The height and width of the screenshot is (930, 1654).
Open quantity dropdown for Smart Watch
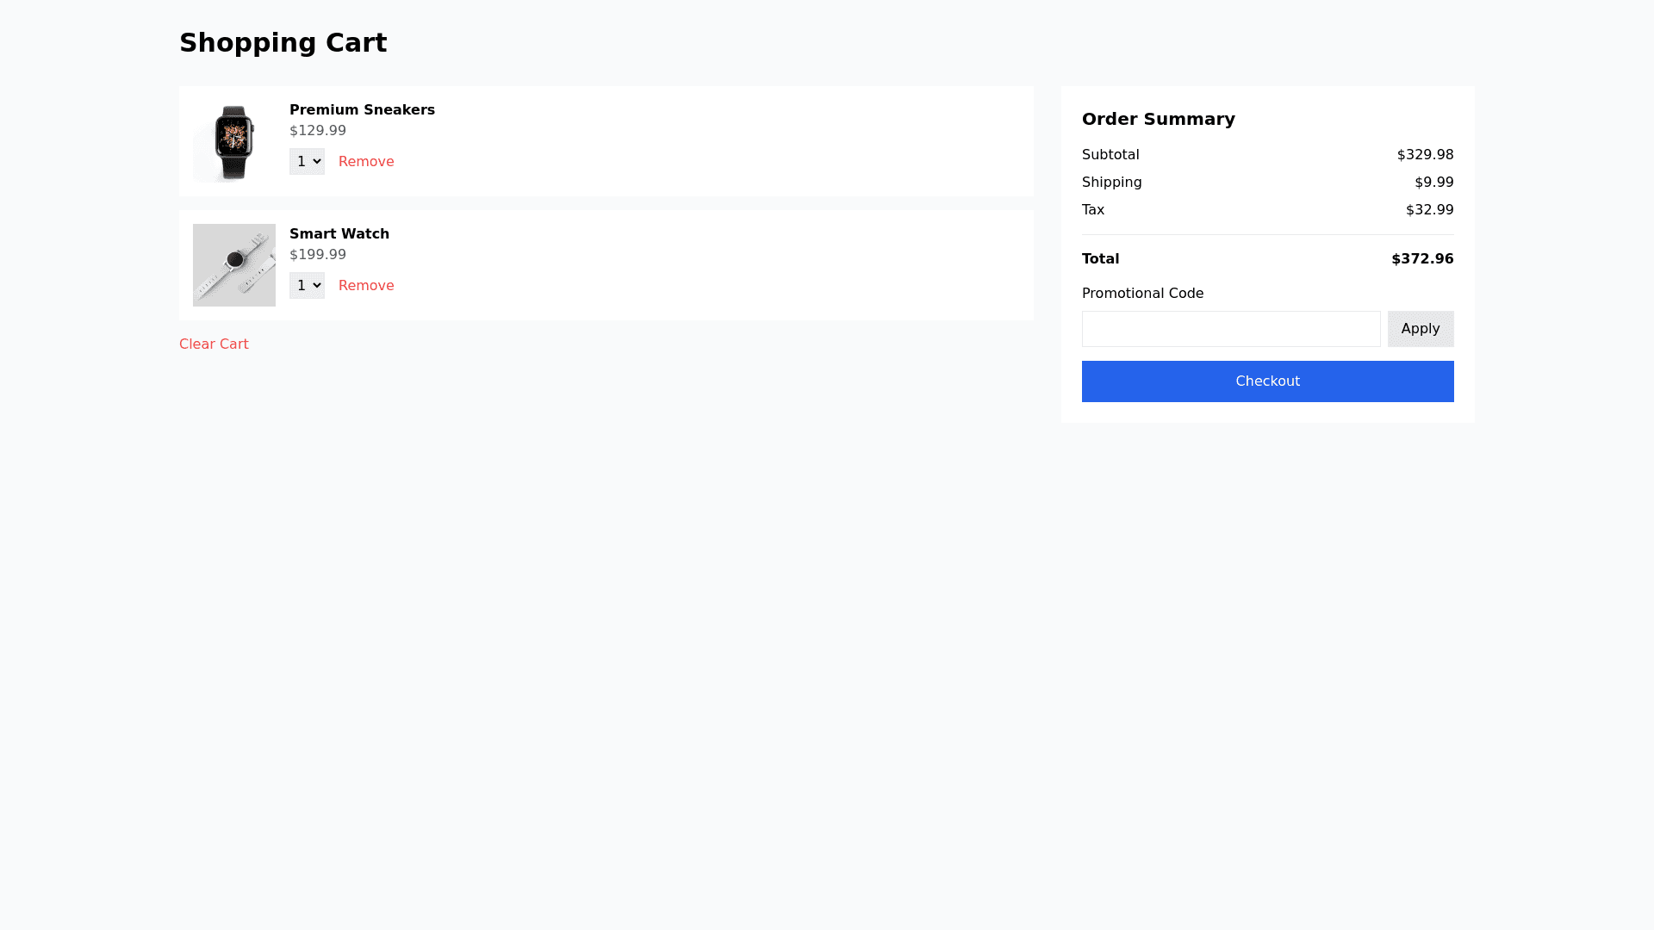(307, 286)
